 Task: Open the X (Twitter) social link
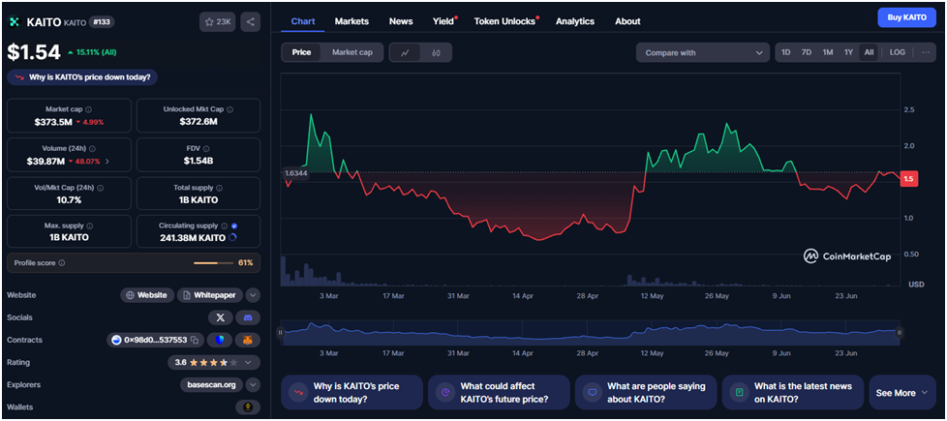(x=221, y=317)
